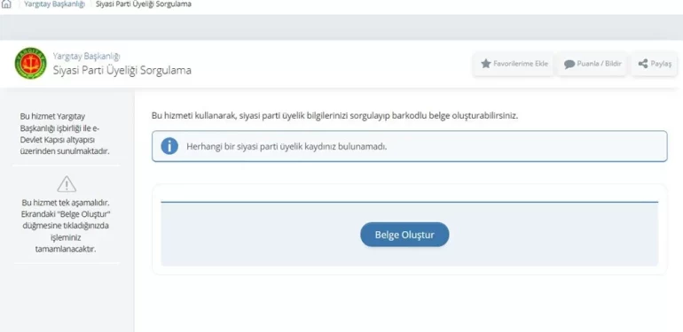Open Yargıtay Başkanlığı breadcrumb link
Screen dimensions: 683x332
tap(54, 4)
